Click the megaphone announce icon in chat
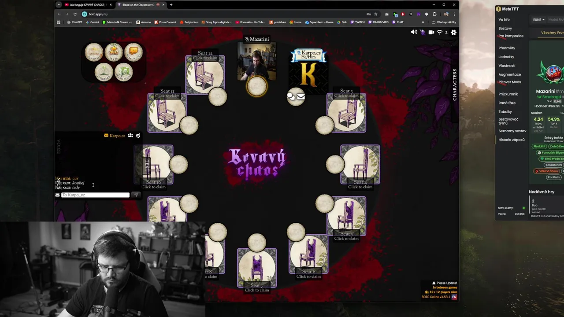 point(138,136)
